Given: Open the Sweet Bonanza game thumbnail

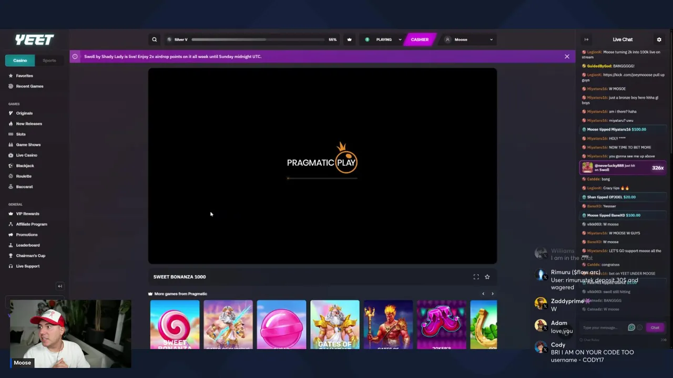Looking at the screenshot, I should (175, 324).
